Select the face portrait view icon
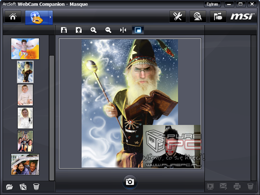This screenshot has width=260, height=195. click(x=78, y=30)
